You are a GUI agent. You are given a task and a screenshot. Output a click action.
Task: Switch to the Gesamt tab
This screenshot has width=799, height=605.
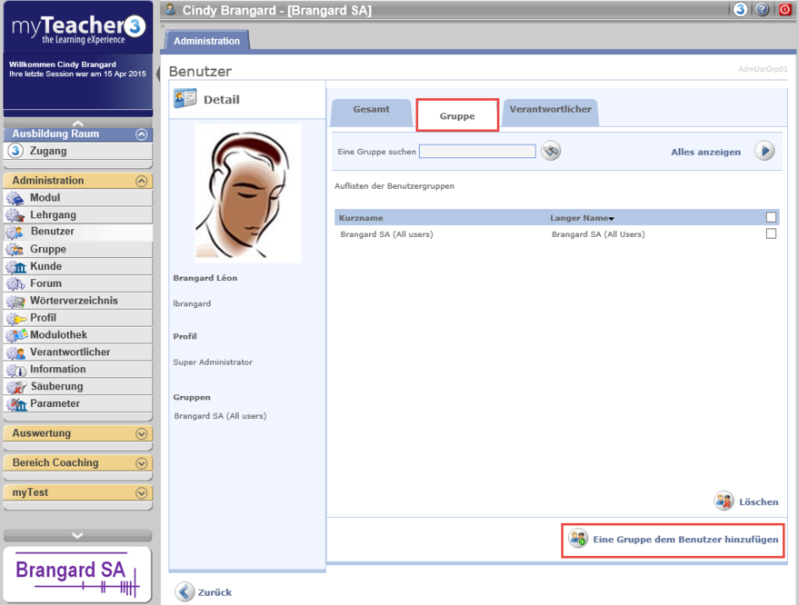[x=371, y=110]
